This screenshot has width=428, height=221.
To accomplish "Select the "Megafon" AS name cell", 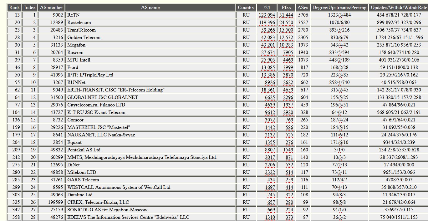I will coord(150,45).
